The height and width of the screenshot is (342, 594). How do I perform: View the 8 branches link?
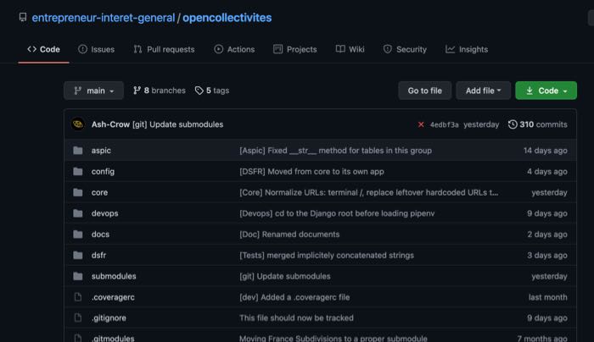[x=160, y=91]
